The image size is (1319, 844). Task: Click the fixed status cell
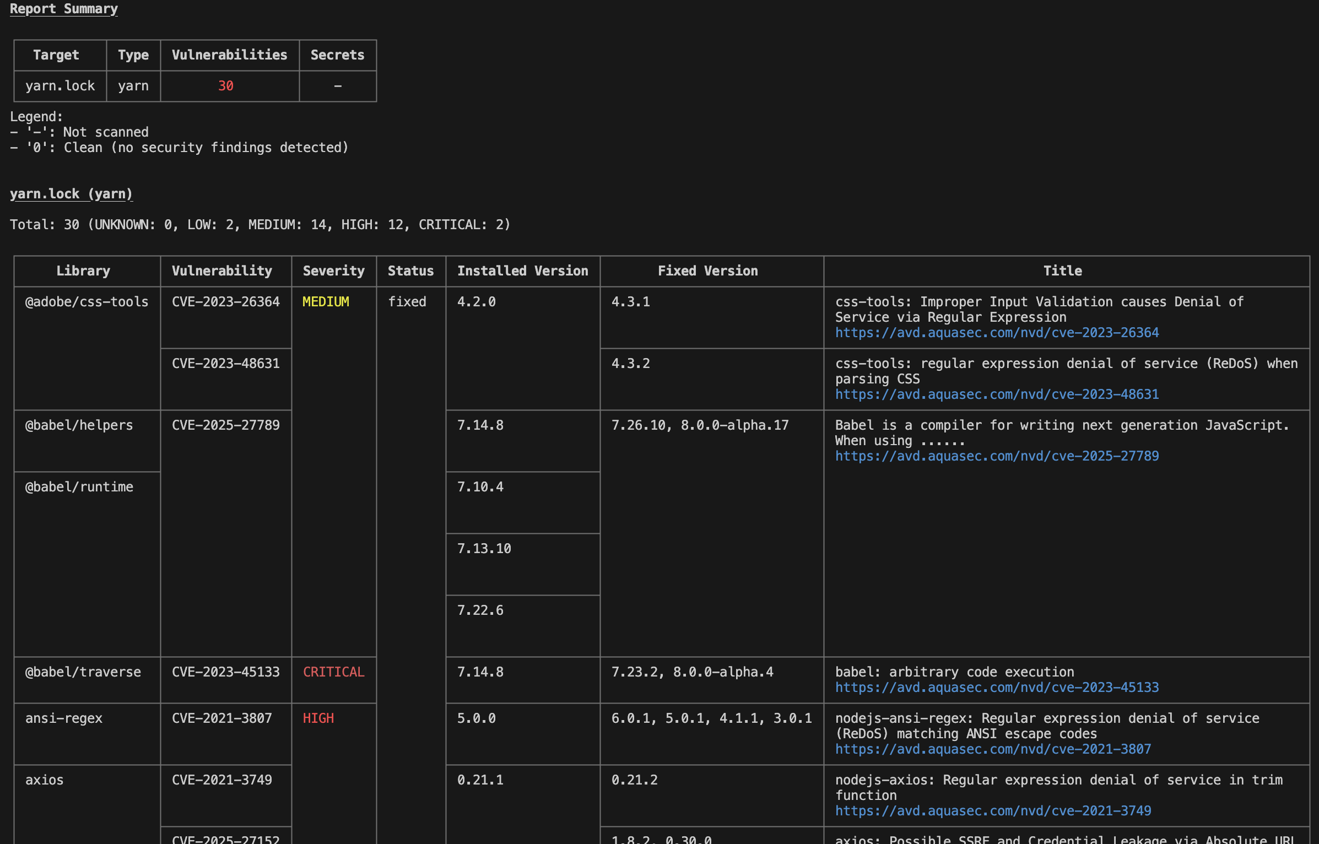pyautogui.click(x=407, y=302)
